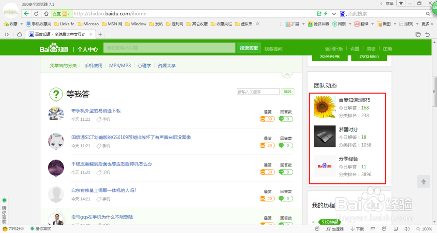This screenshot has width=437, height=233.
Task: Click the magnifier search icon in search box
Action: pyautogui.click(x=428, y=14)
